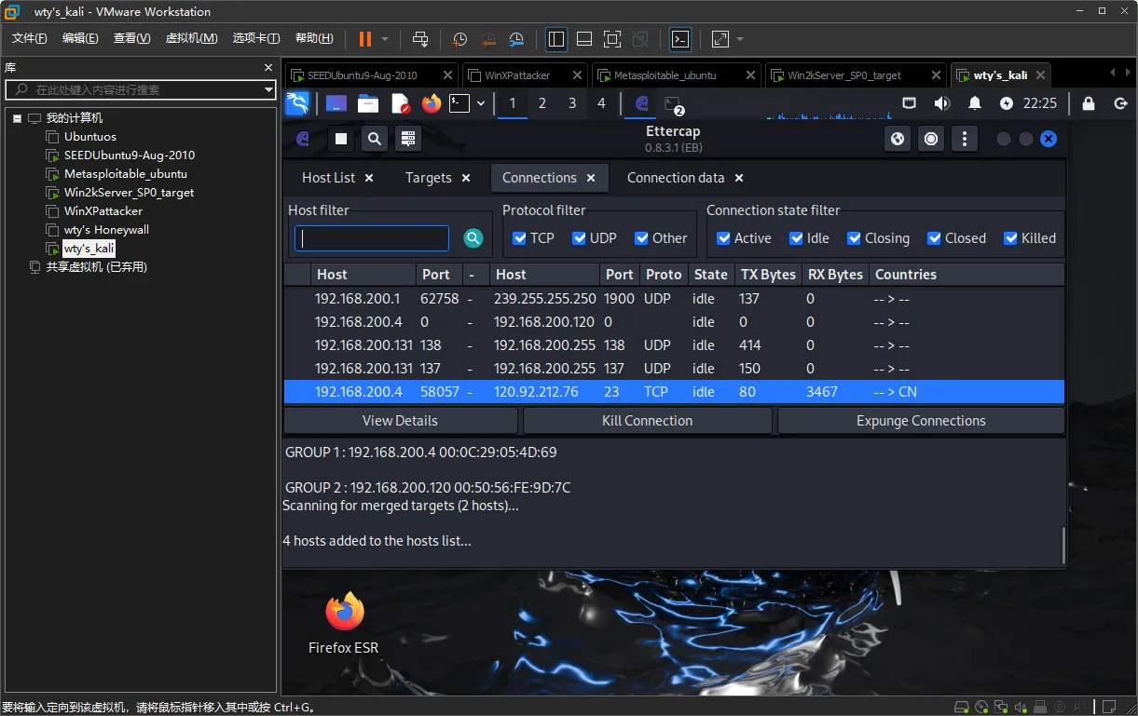Revert to previous VMware snapshot
This screenshot has height=716, width=1138.
coord(488,39)
